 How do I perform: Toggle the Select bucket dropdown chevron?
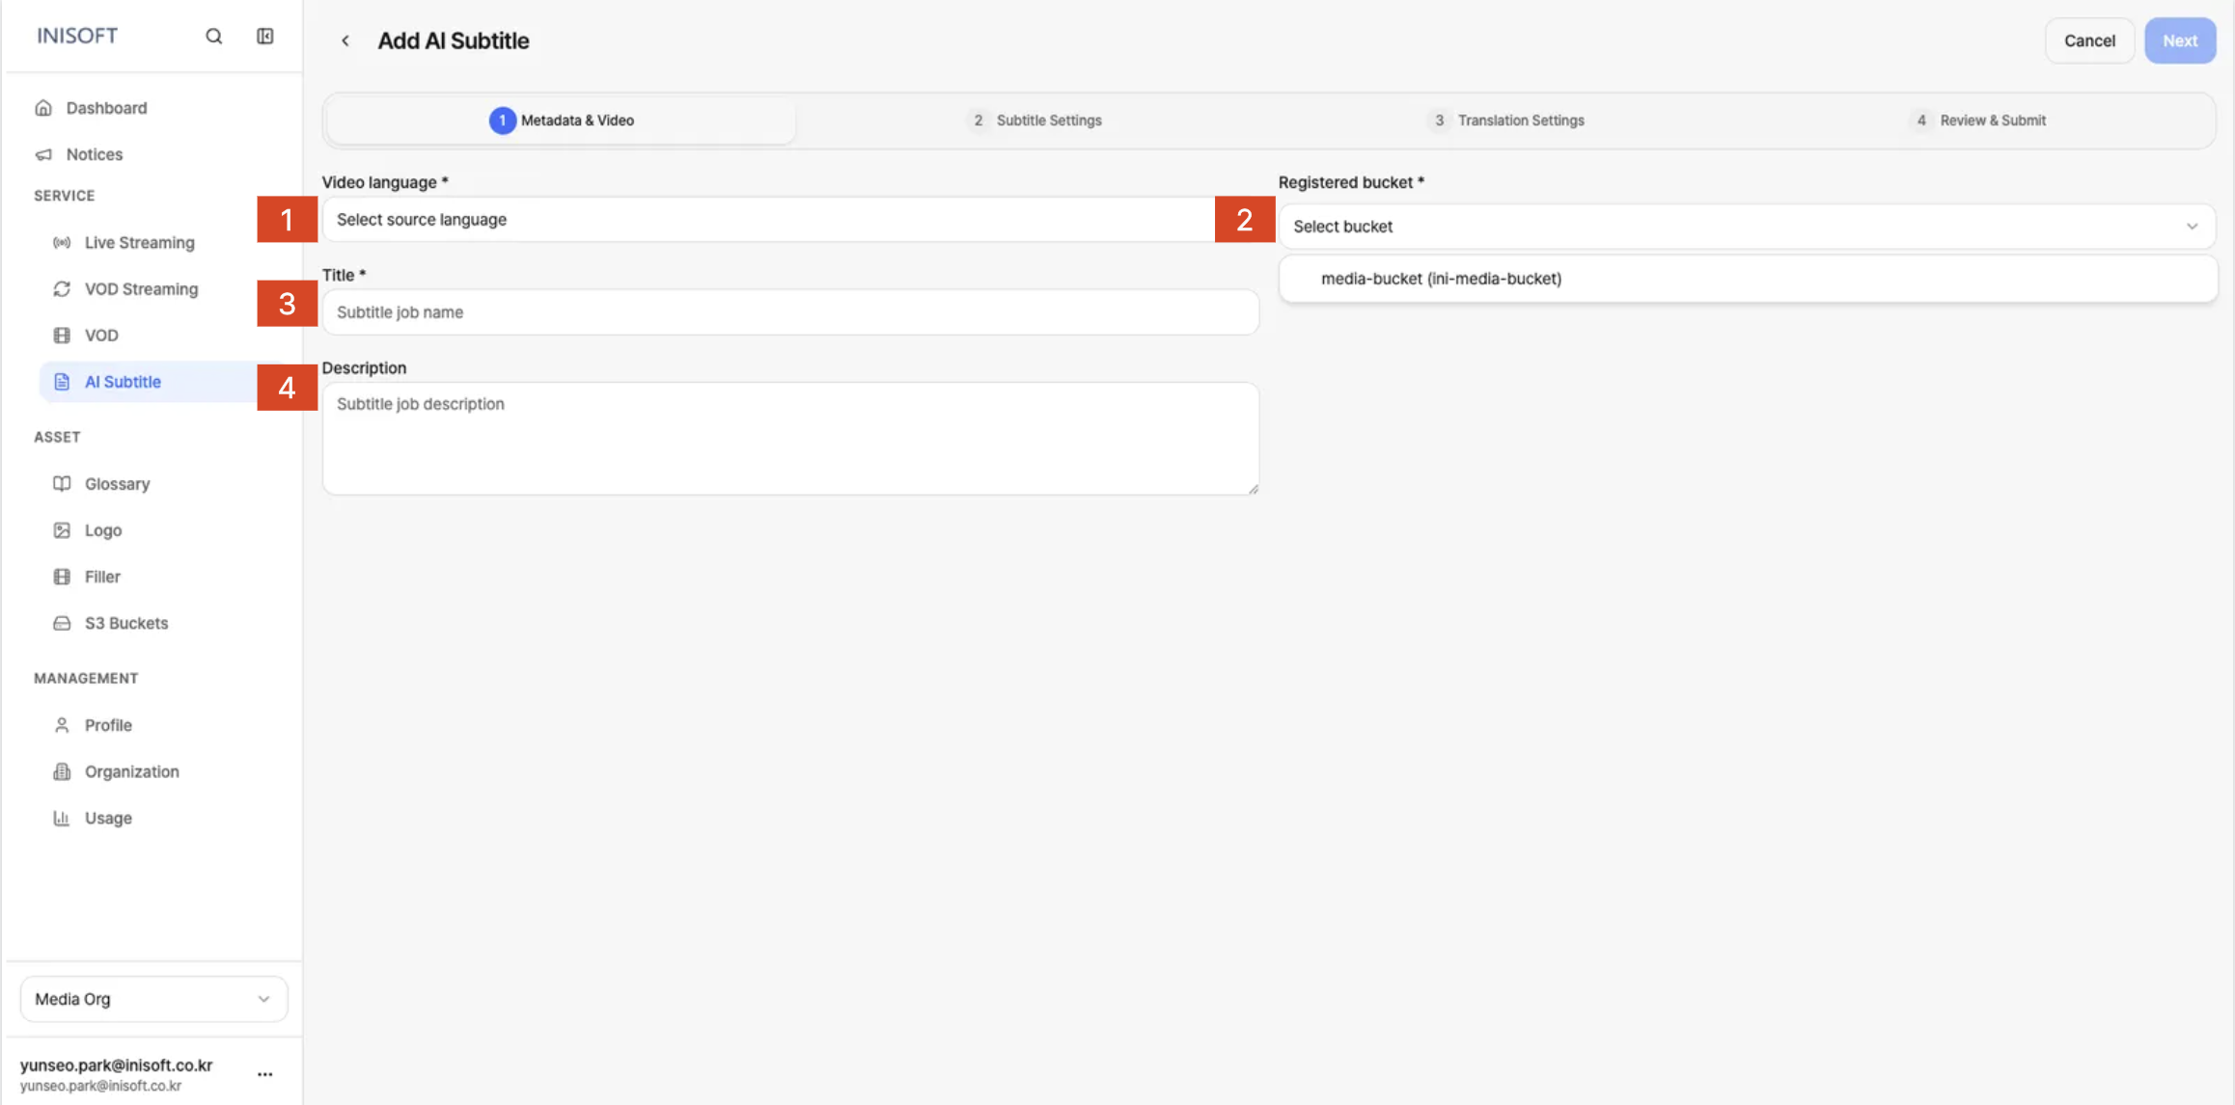(2192, 227)
